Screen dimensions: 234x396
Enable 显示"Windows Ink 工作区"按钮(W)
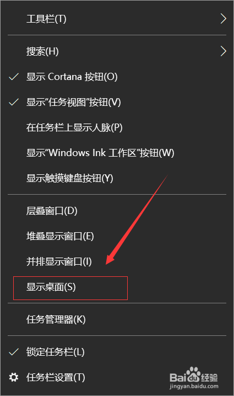pyautogui.click(x=117, y=153)
